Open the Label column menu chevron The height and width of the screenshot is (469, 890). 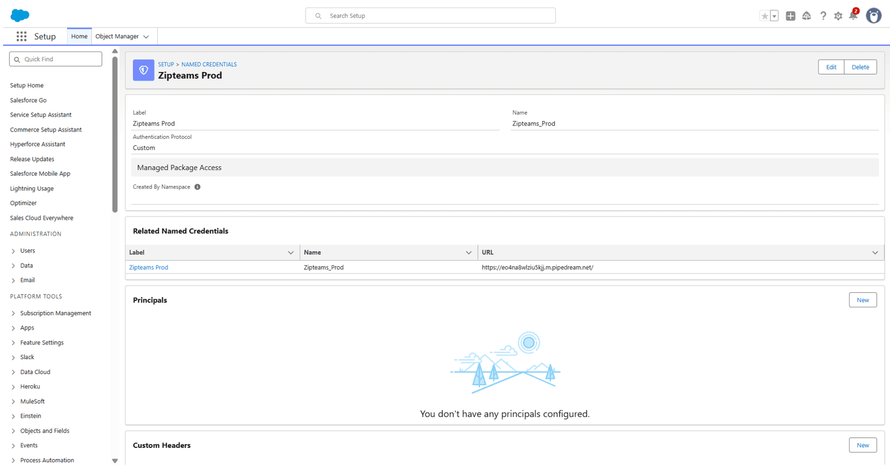(x=291, y=252)
